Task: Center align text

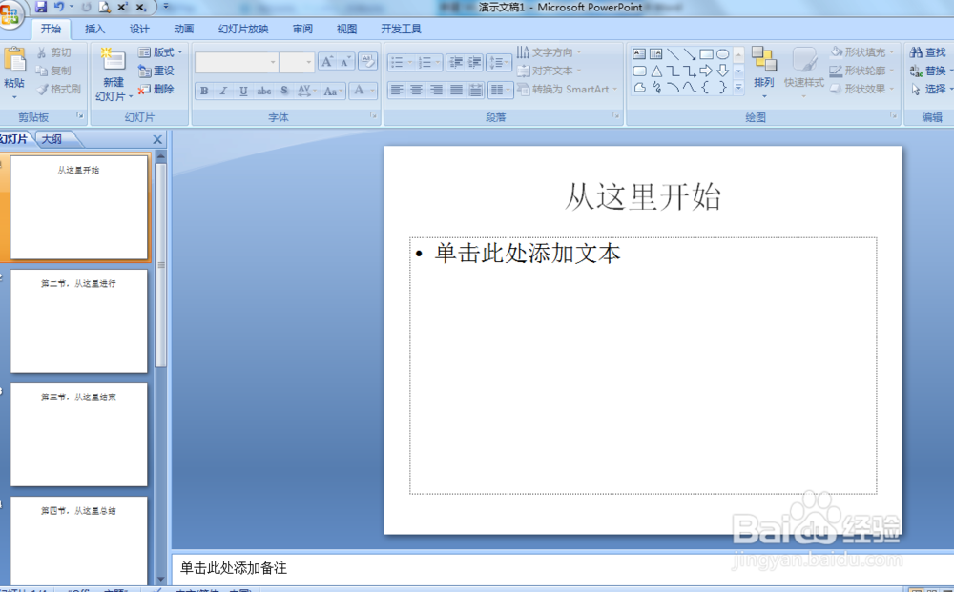Action: (x=416, y=90)
